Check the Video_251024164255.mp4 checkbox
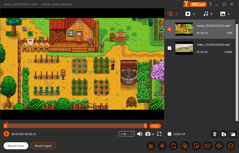 (169, 48)
